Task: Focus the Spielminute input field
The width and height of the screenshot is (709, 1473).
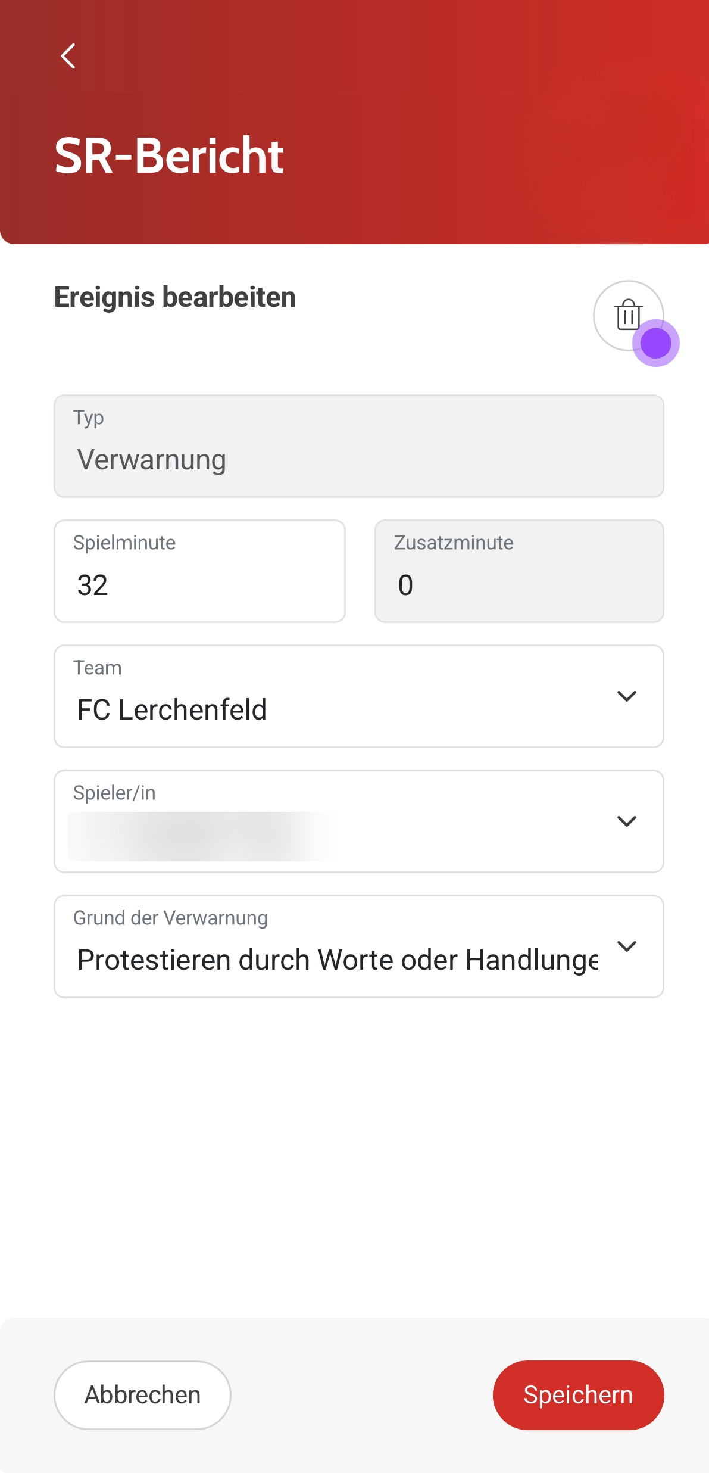Action: [199, 571]
